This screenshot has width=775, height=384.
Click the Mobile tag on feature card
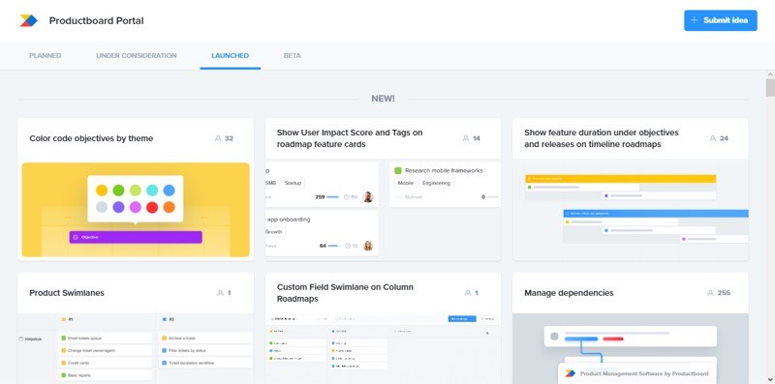click(x=406, y=183)
